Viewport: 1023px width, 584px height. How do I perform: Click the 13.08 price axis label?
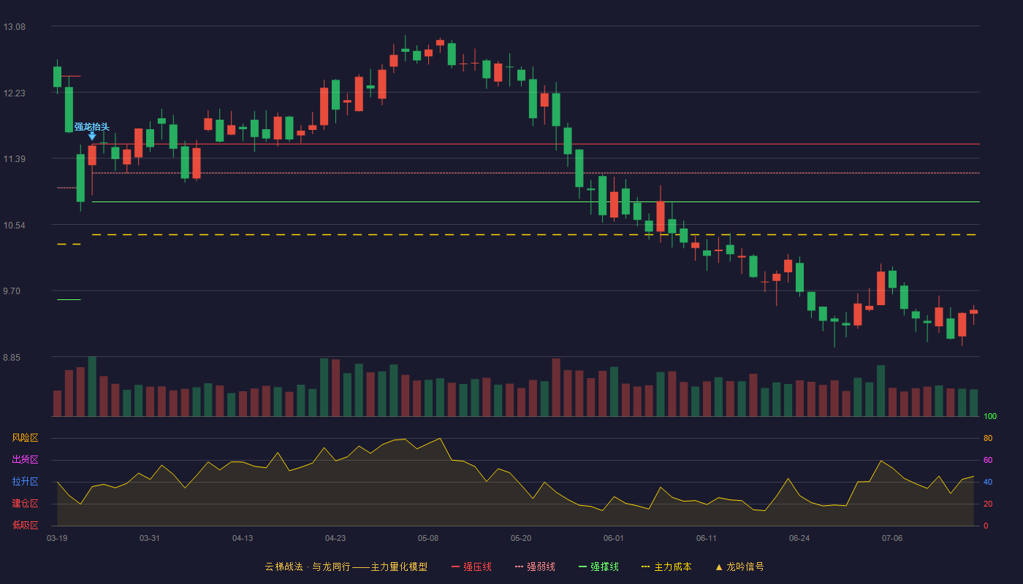tap(15, 27)
